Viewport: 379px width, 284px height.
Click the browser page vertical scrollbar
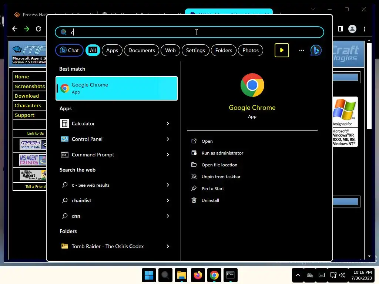click(369, 86)
